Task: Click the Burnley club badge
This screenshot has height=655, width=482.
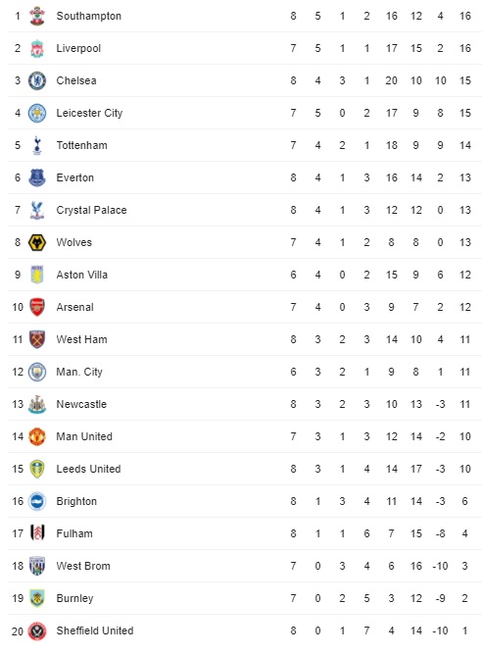Action: tap(36, 598)
